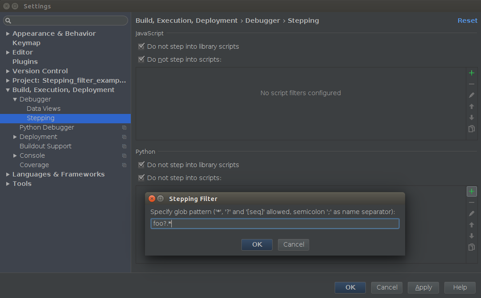The height and width of the screenshot is (298, 481).
Task: Copy Python script filter
Action: tap(472, 247)
